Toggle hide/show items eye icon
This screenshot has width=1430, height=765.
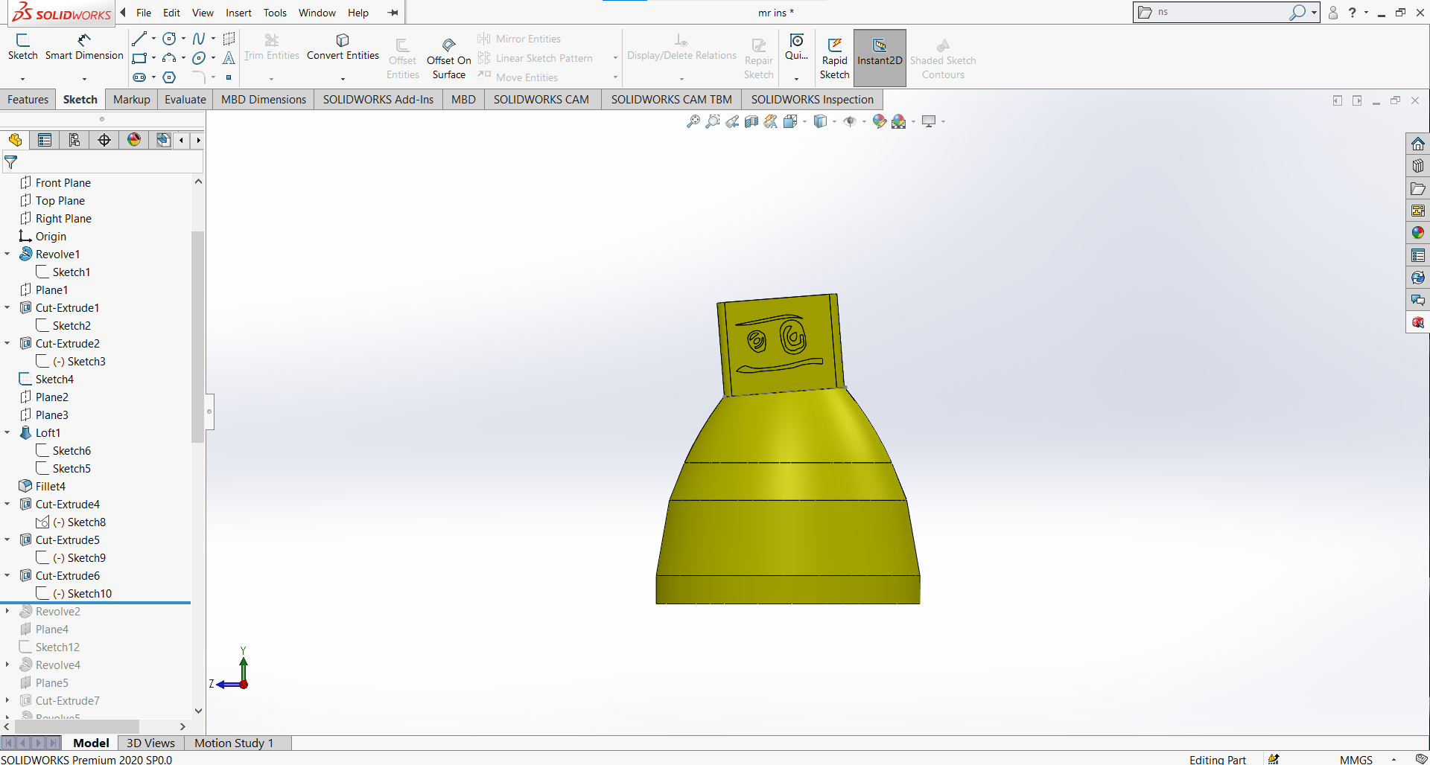(x=851, y=121)
